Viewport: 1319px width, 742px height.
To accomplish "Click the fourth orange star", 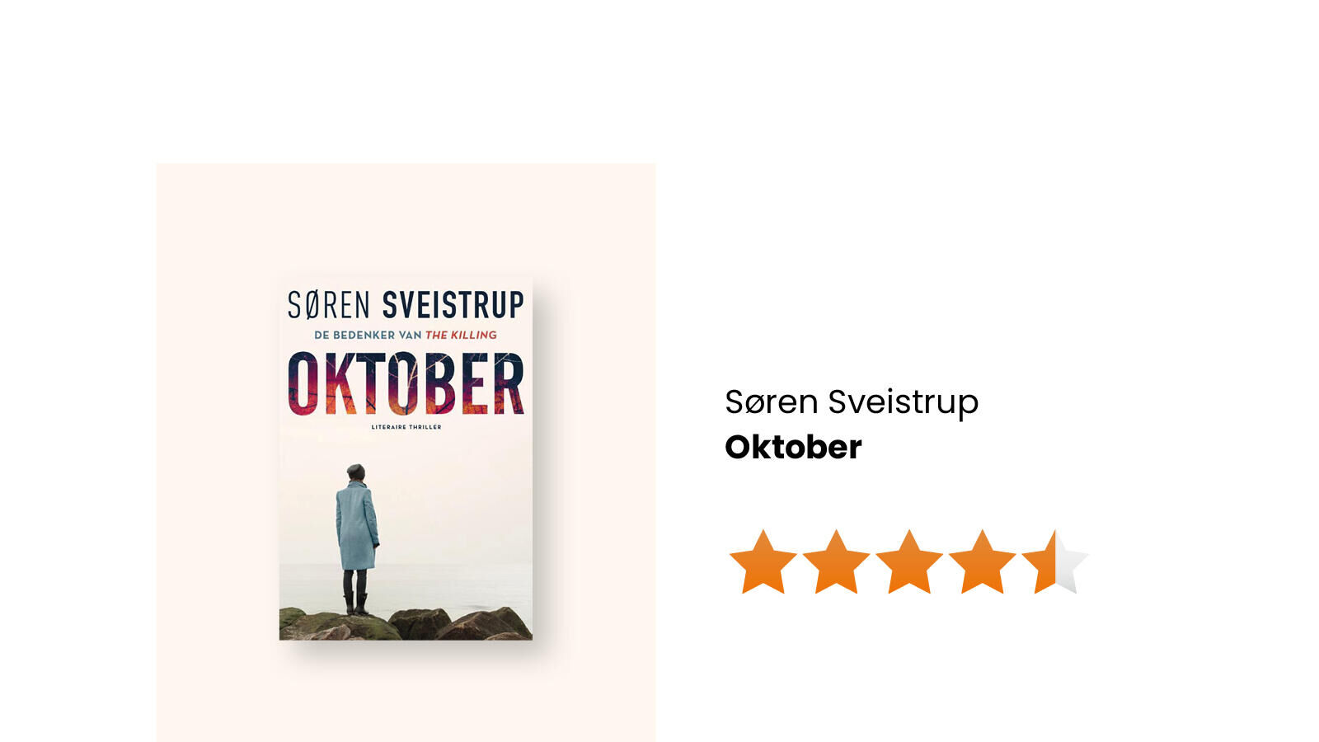I will (982, 562).
